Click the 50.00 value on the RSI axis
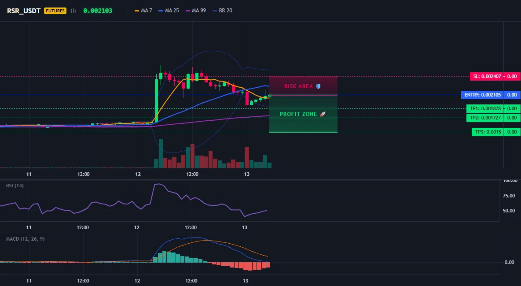Image resolution: width=521 pixels, height=286 pixels. coord(509,211)
